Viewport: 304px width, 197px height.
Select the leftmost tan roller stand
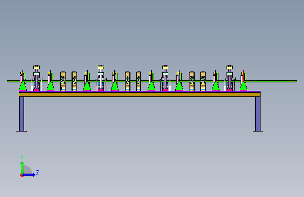[63, 81]
